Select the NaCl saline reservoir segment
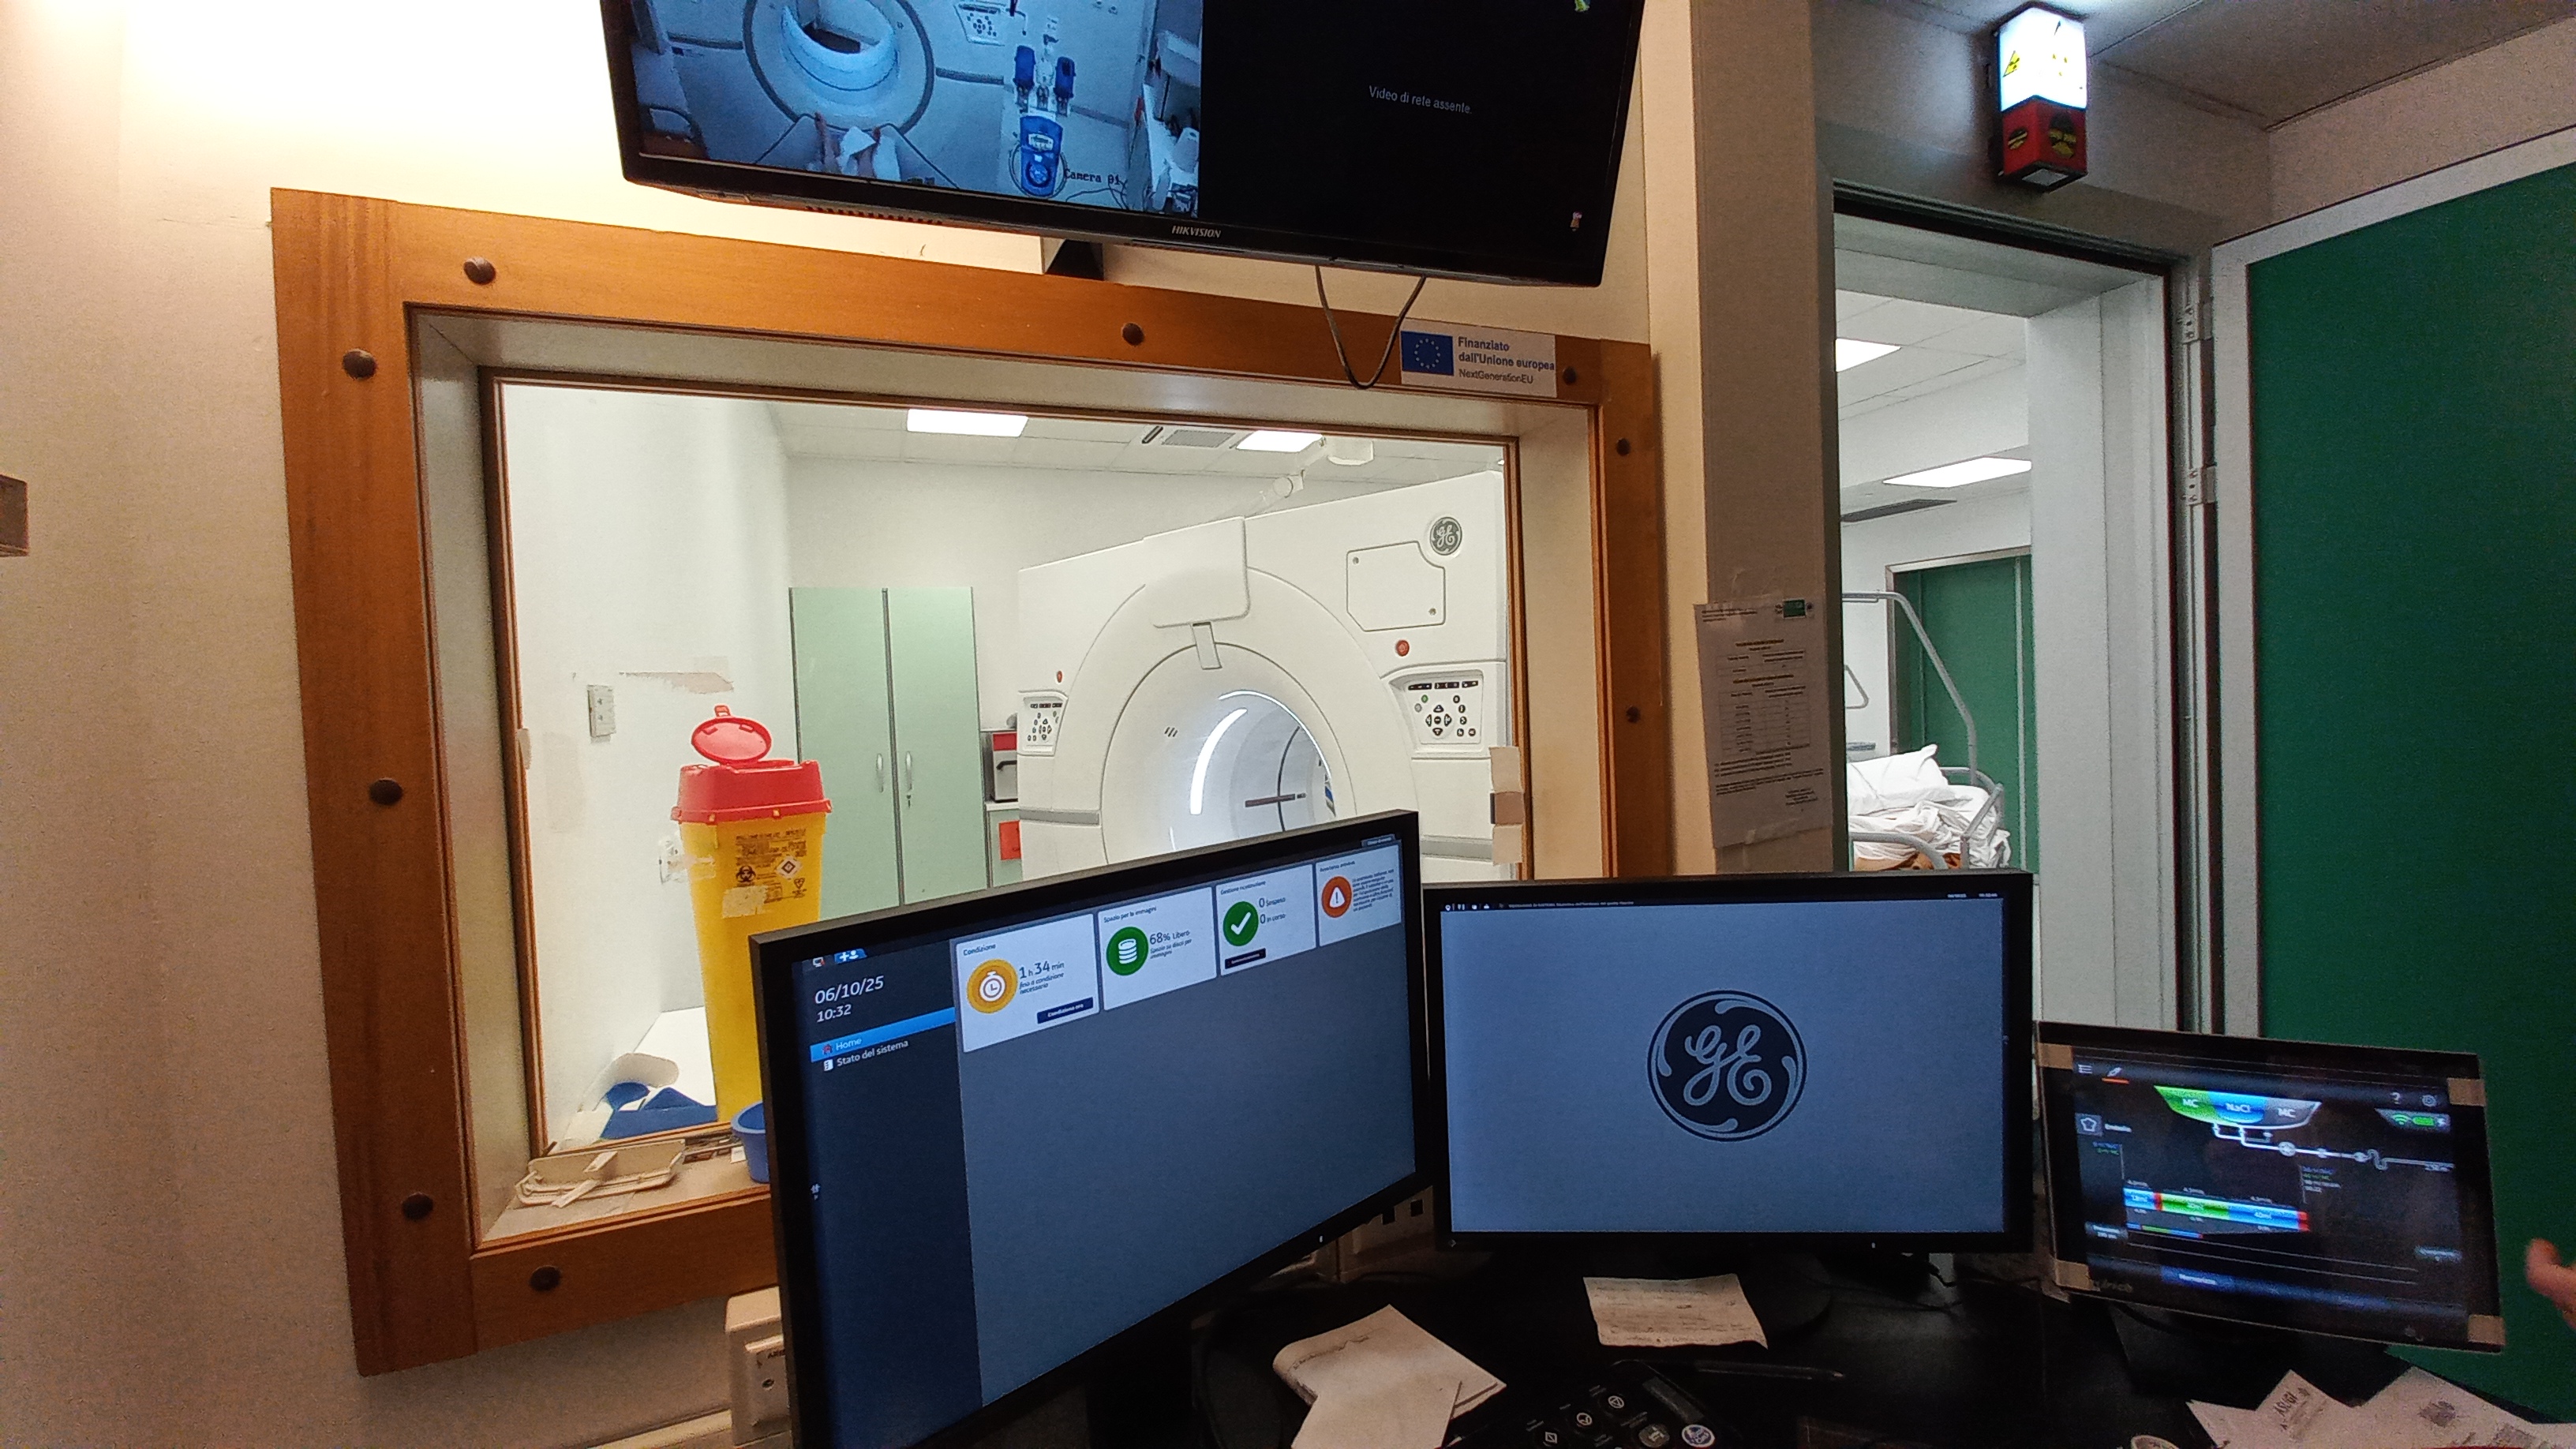Screen dimensions: 2576x1449 (x=2238, y=1108)
